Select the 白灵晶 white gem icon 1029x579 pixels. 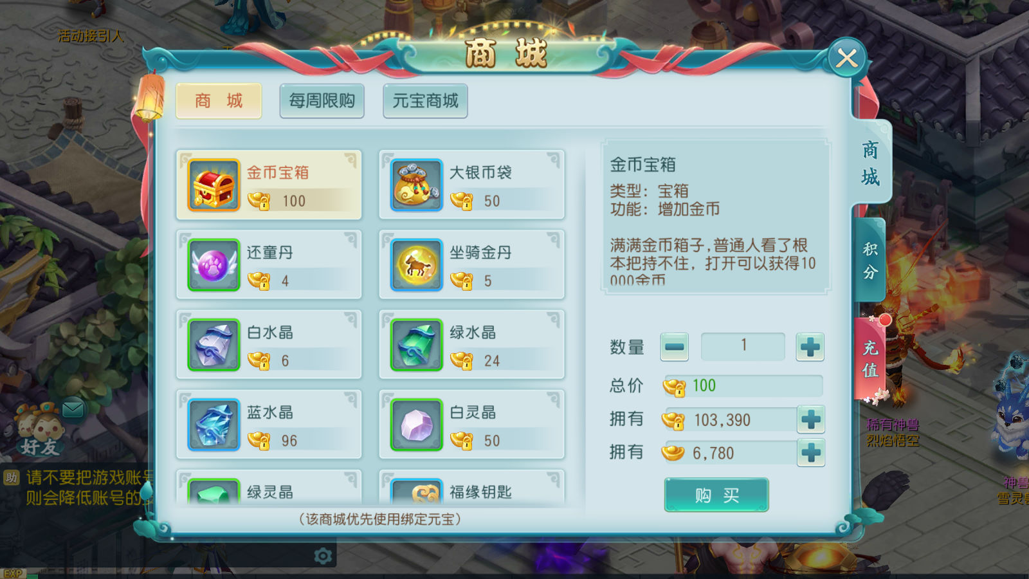(417, 425)
